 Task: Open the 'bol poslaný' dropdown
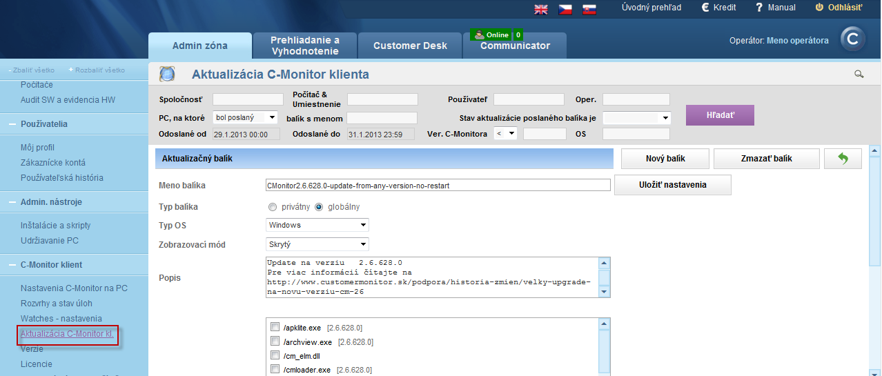245,118
